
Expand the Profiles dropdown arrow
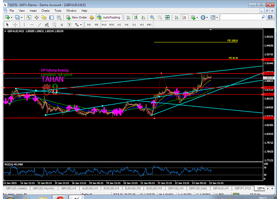coord(22,17)
